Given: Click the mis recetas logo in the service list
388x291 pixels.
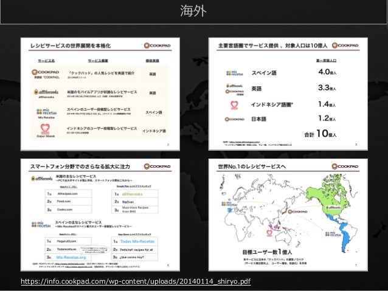Looking at the screenshot, I should (x=46, y=112).
